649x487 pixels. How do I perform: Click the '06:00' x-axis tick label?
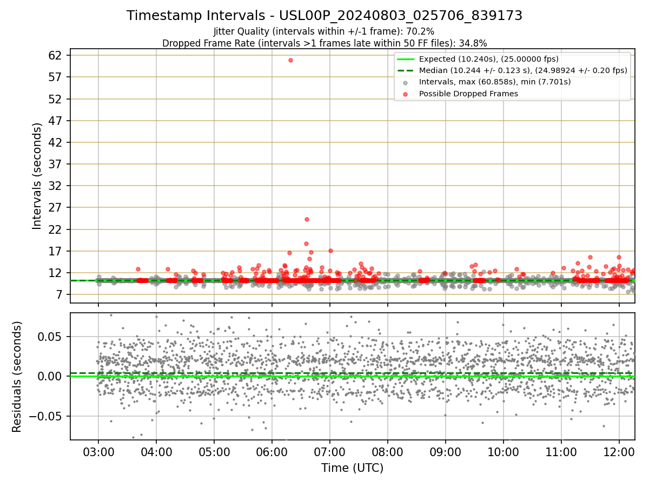click(x=272, y=452)
